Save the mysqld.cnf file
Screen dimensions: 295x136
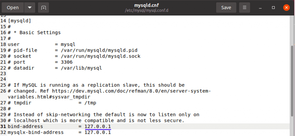[x=226, y=8]
